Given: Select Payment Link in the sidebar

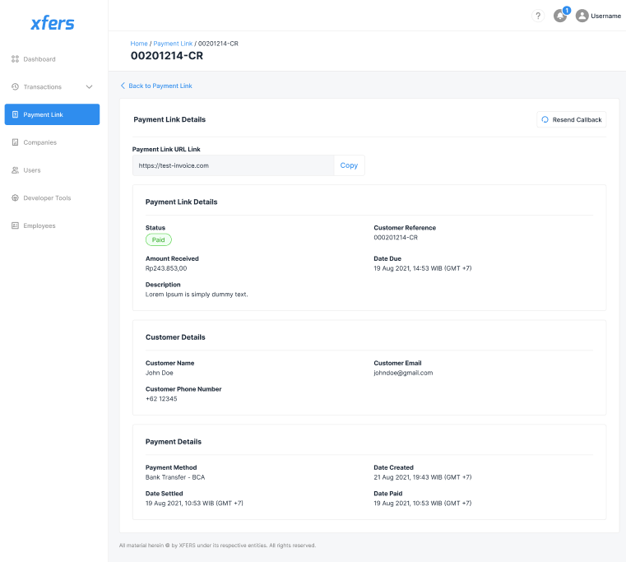Looking at the screenshot, I should tap(53, 114).
